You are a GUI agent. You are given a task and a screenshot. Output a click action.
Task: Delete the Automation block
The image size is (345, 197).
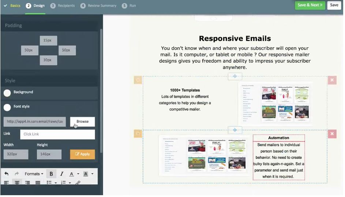click(332, 134)
